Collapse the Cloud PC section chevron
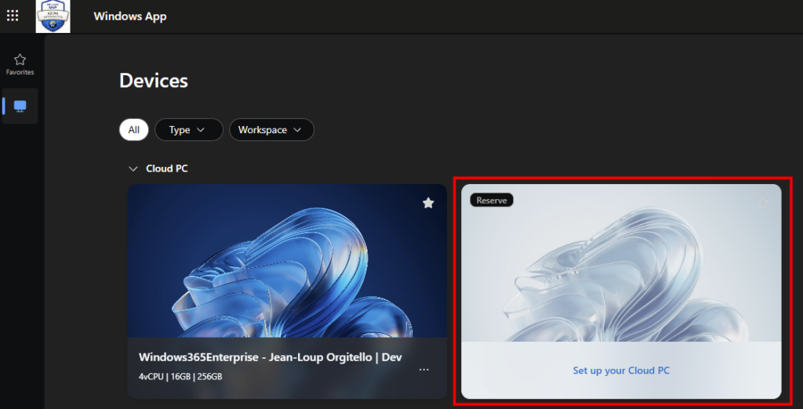The image size is (803, 409). click(133, 168)
